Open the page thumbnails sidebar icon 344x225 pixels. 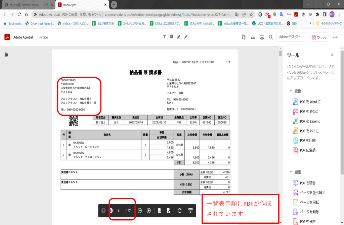6,55
